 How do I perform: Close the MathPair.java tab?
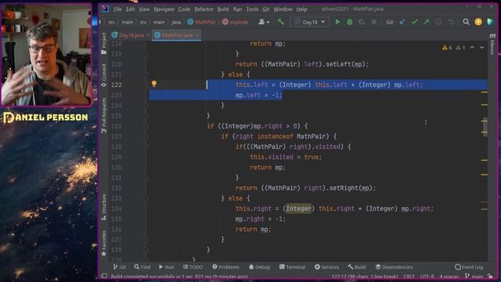coord(197,35)
